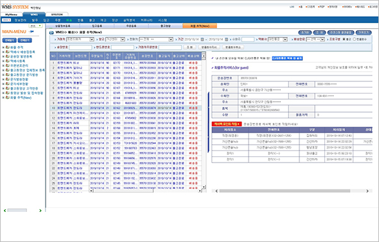Open the 재고 menu in the blue bar
The height and width of the screenshot is (242, 379).
coord(103,20)
